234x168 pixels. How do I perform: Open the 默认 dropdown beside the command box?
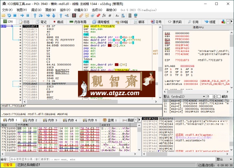point(225,159)
